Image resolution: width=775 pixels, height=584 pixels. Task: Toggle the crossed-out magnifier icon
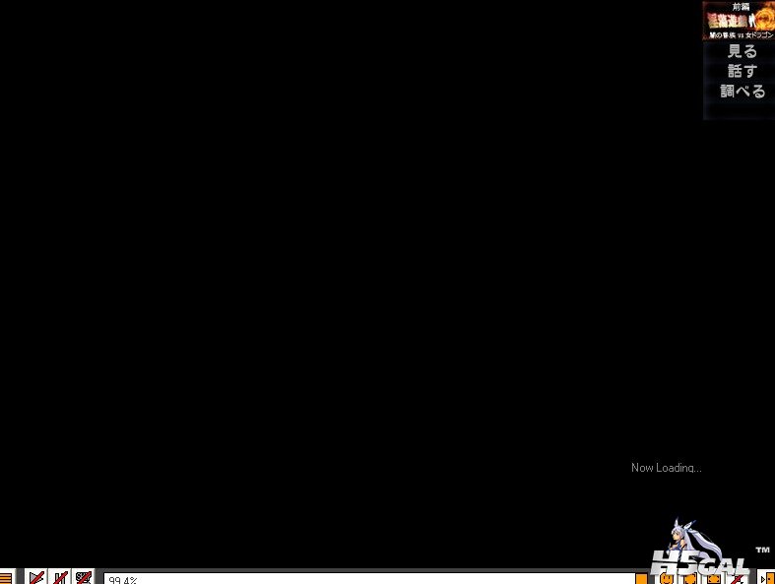[x=84, y=578]
